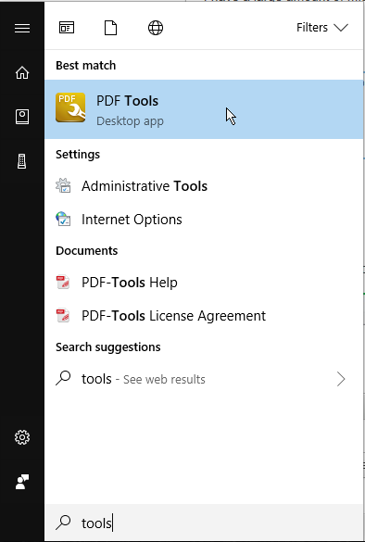Click the Administrative Tools gear icon
This screenshot has height=542, width=365.
pos(64,185)
